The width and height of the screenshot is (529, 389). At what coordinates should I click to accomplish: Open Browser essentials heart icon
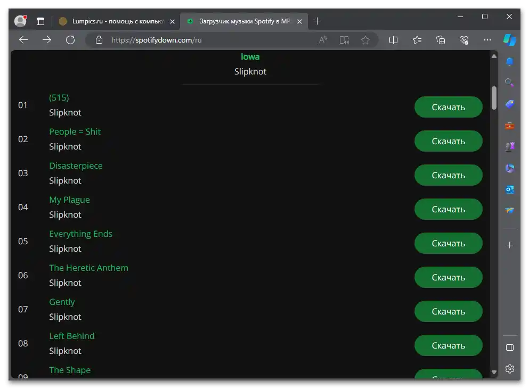(464, 40)
